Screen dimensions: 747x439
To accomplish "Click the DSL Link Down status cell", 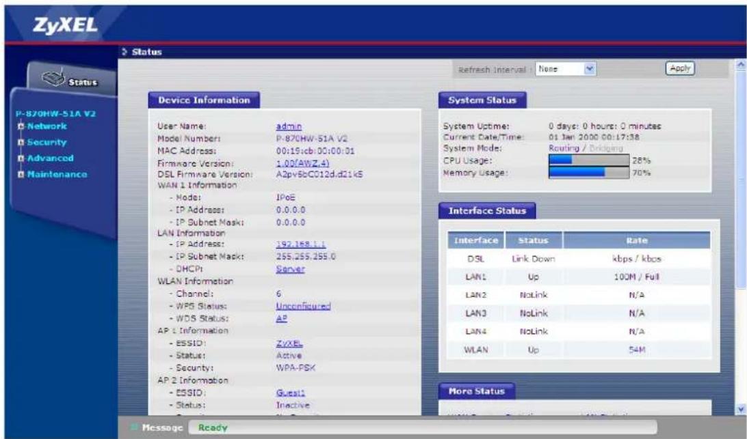I will pos(533,259).
